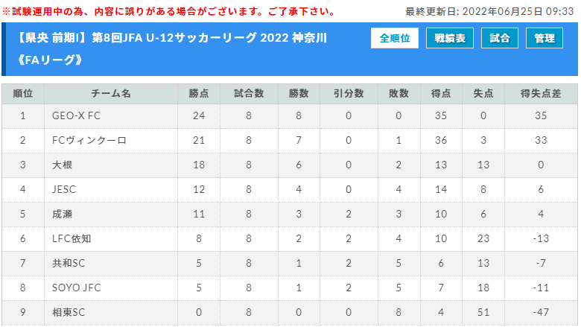This screenshot has width=581, height=327.
Task: Click the 大根 team name
Action: pyautogui.click(x=62, y=165)
